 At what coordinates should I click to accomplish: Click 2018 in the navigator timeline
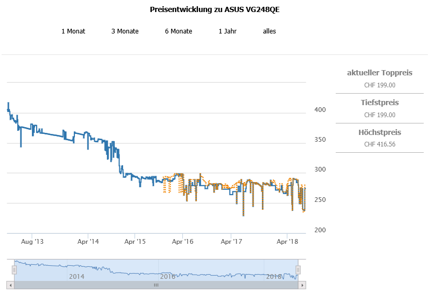pyautogui.click(x=273, y=276)
